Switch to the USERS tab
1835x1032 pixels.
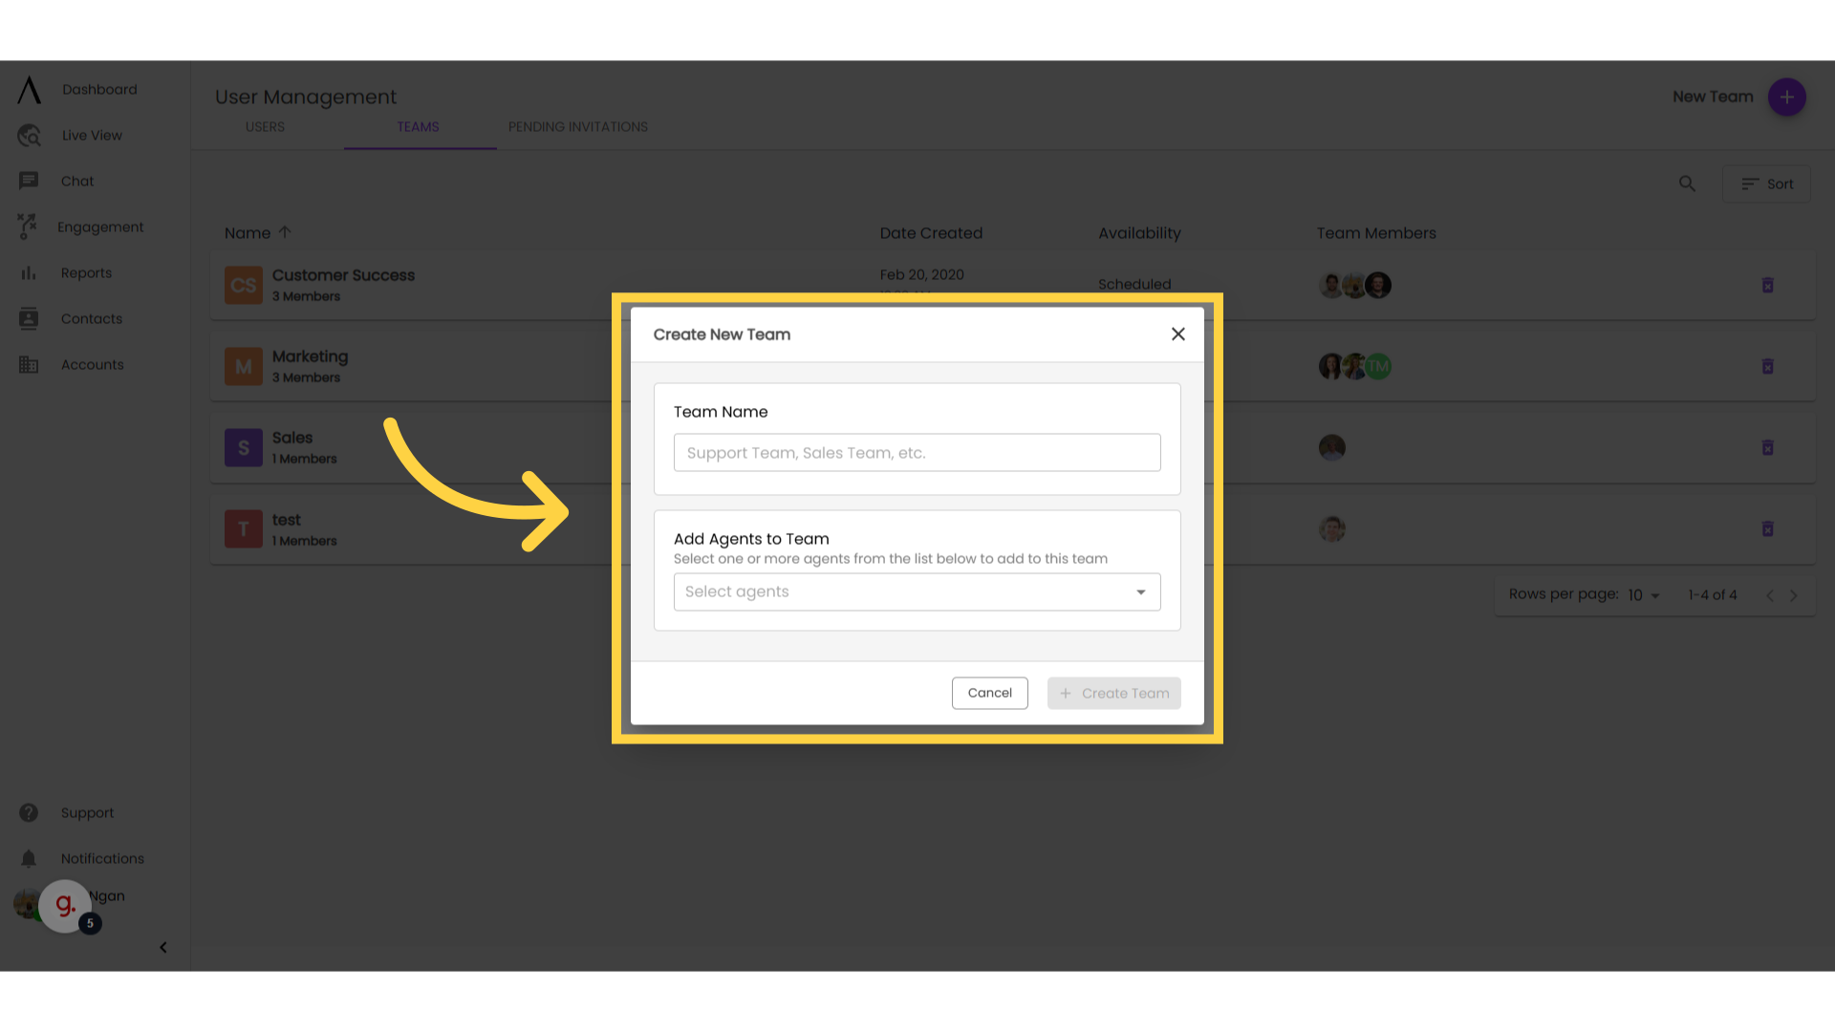(x=265, y=126)
